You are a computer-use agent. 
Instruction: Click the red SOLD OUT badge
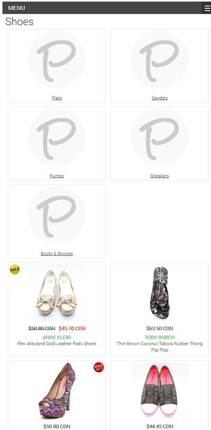[x=99, y=367]
